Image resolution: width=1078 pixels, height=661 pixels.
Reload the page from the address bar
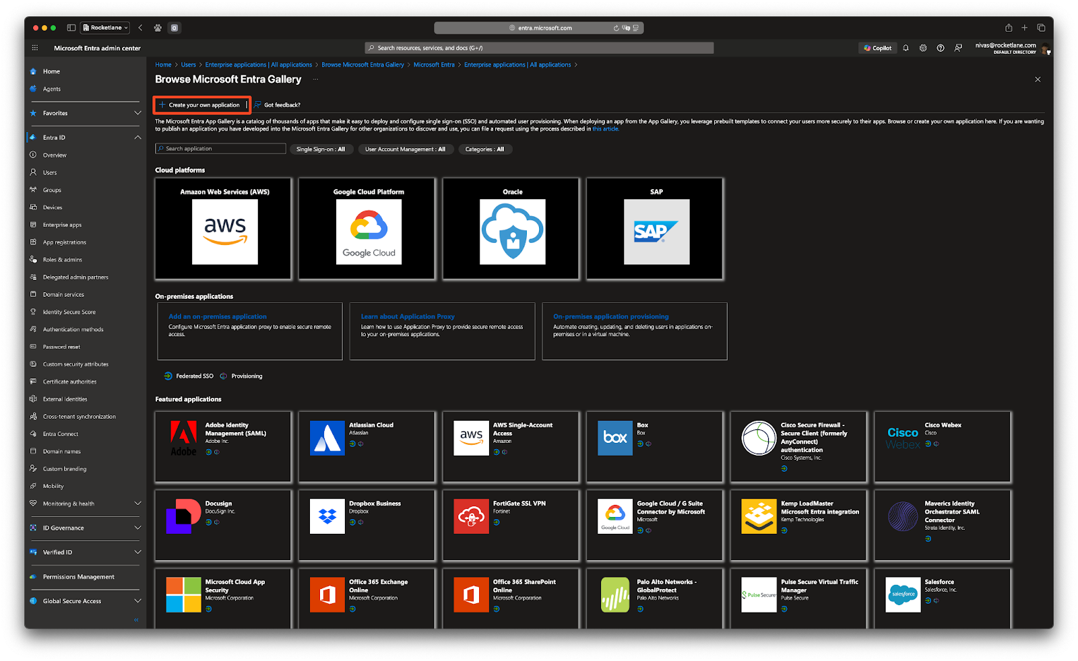[616, 28]
